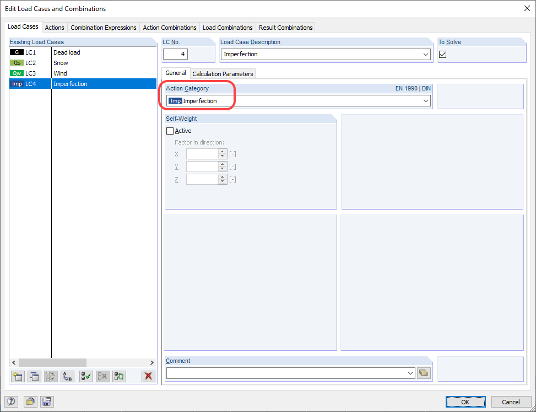Switch to the Load Cases tab
536x412 pixels.
[23, 26]
